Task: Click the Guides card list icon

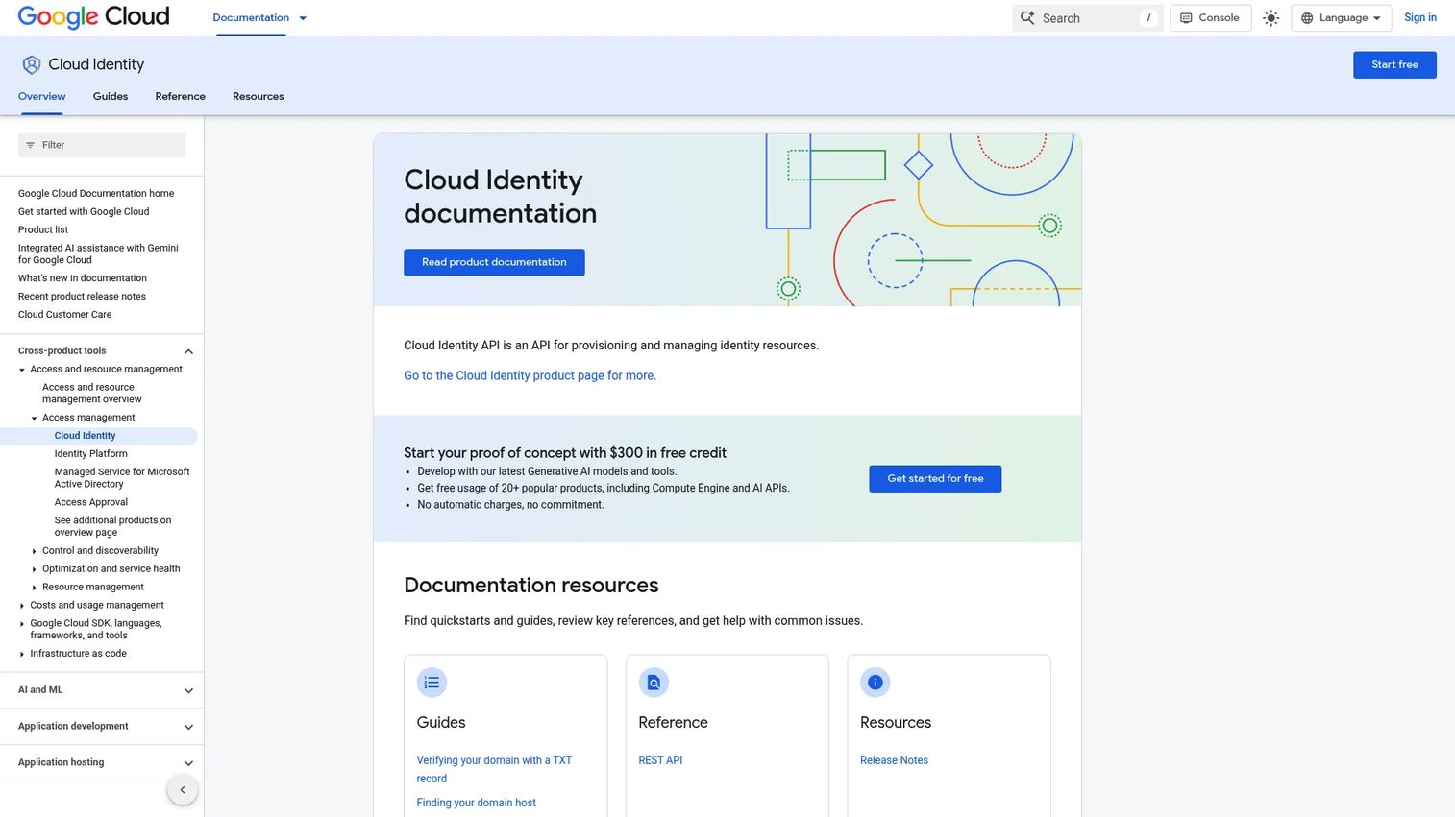Action: tap(432, 683)
